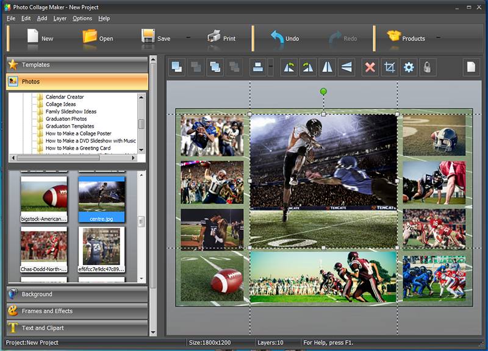Expand the Save button dropdown

click(188, 38)
